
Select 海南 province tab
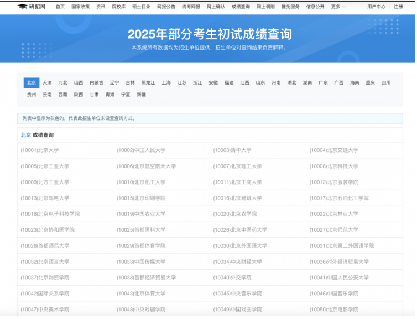355,83
